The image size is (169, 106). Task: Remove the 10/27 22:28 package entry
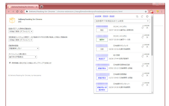click(147, 37)
